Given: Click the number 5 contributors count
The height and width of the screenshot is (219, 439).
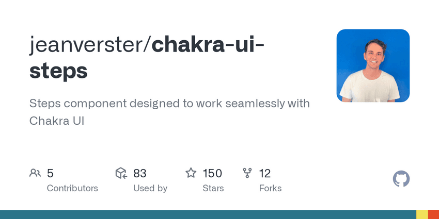Looking at the screenshot, I should click(x=50, y=173).
